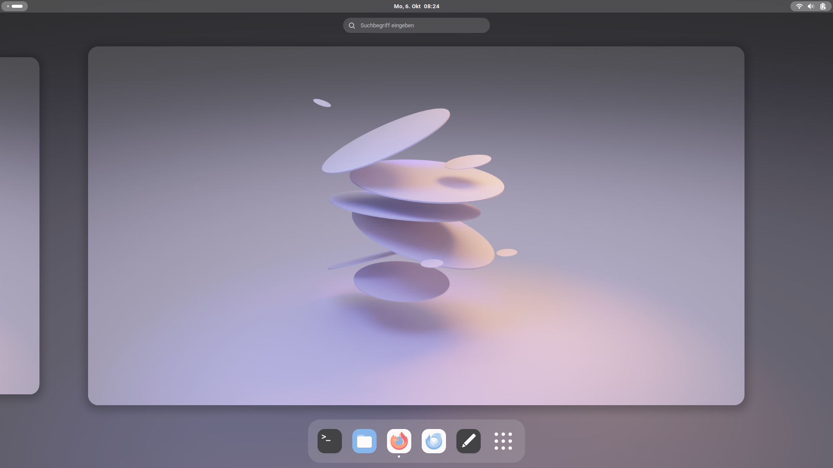
Task: Launch the Files manager dock icon
Action: click(364, 441)
